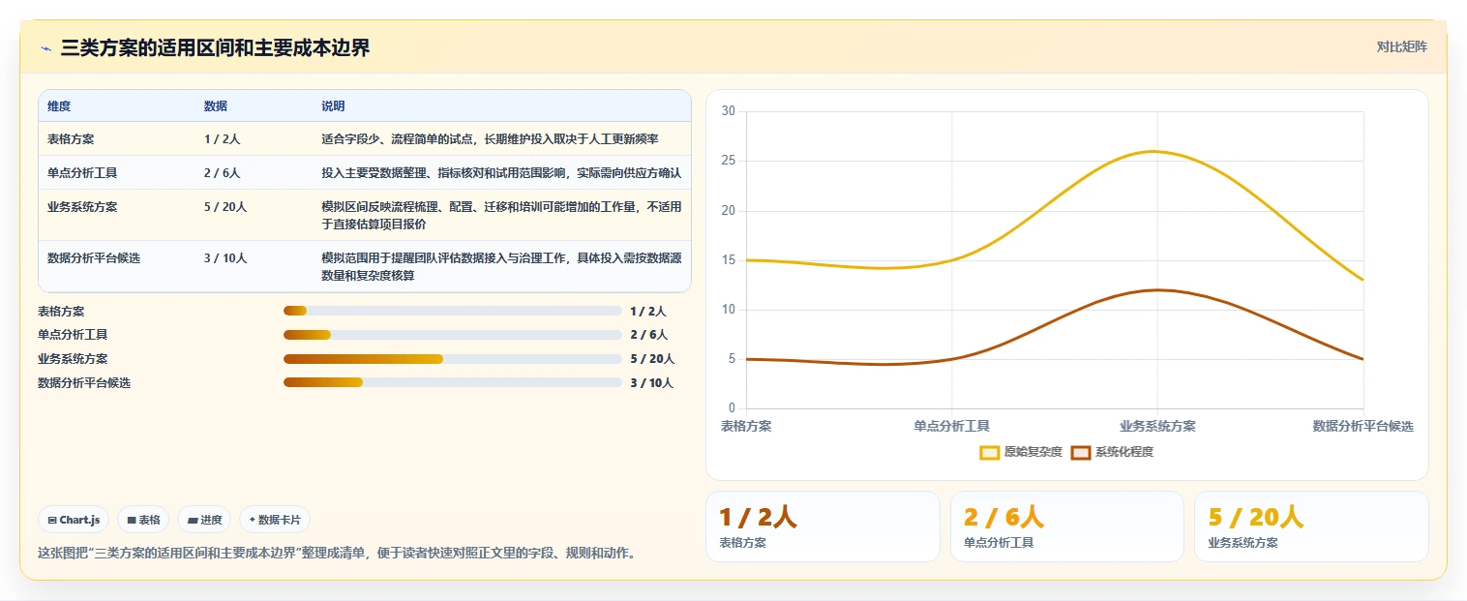Click the 数据分析平台候选 x-axis label in chart
Viewport: 1467px width, 601px height.
[1362, 427]
